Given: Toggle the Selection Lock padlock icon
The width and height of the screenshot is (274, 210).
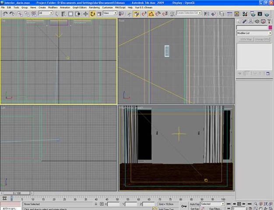Looking at the screenshot, I should (x=96, y=204).
